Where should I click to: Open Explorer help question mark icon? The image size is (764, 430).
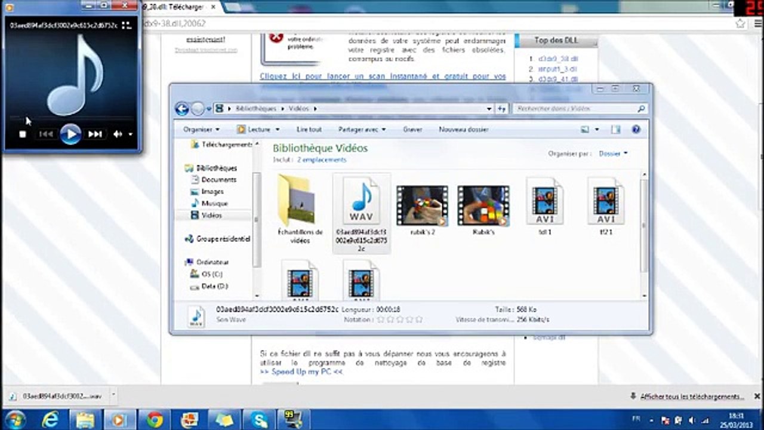coord(636,129)
